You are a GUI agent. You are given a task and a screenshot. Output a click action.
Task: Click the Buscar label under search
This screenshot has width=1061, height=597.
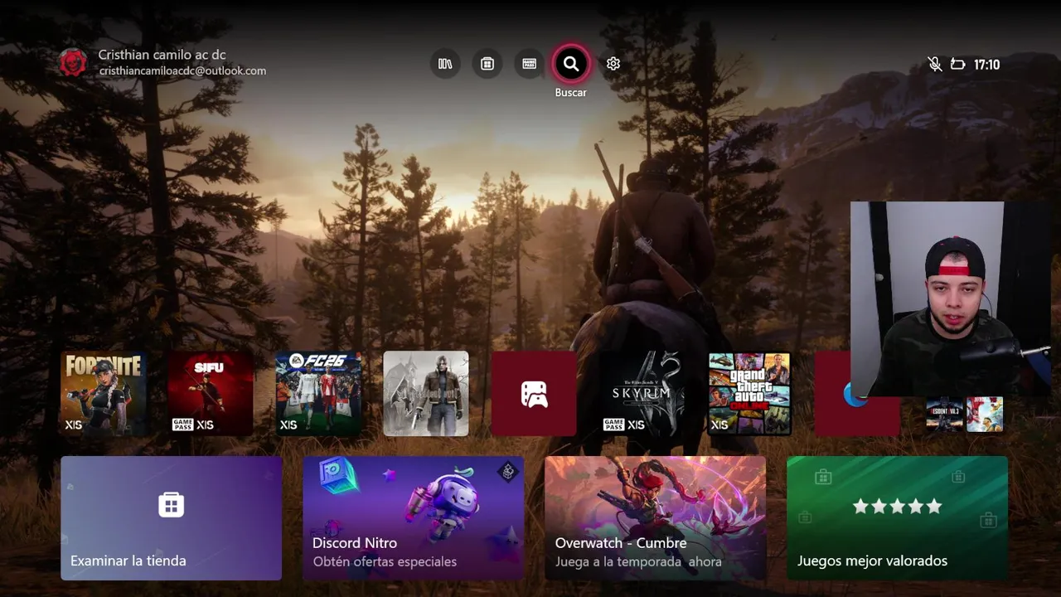point(571,92)
